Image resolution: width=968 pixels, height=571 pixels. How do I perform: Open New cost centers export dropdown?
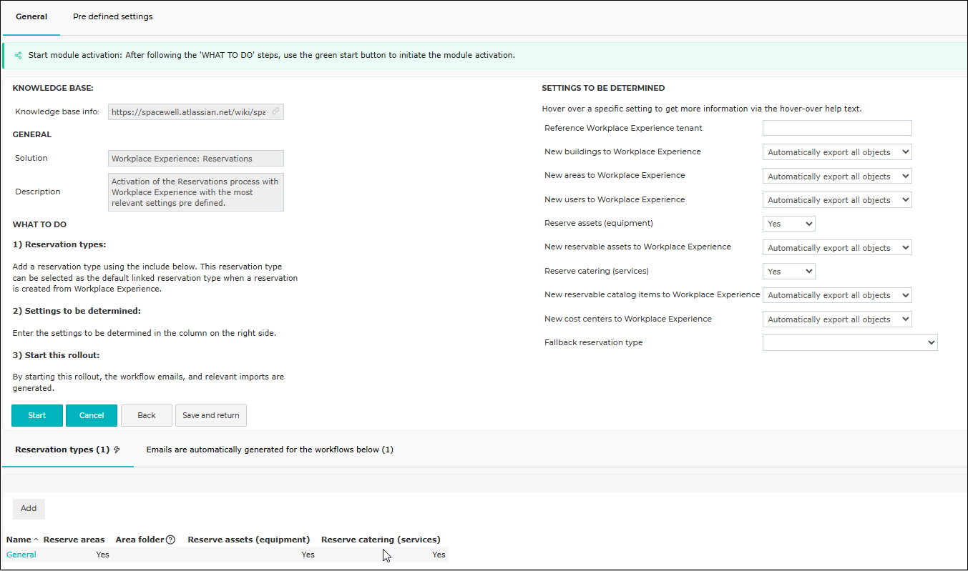click(837, 319)
